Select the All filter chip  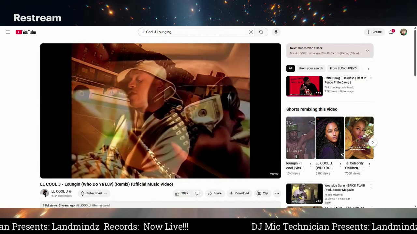coord(291,68)
